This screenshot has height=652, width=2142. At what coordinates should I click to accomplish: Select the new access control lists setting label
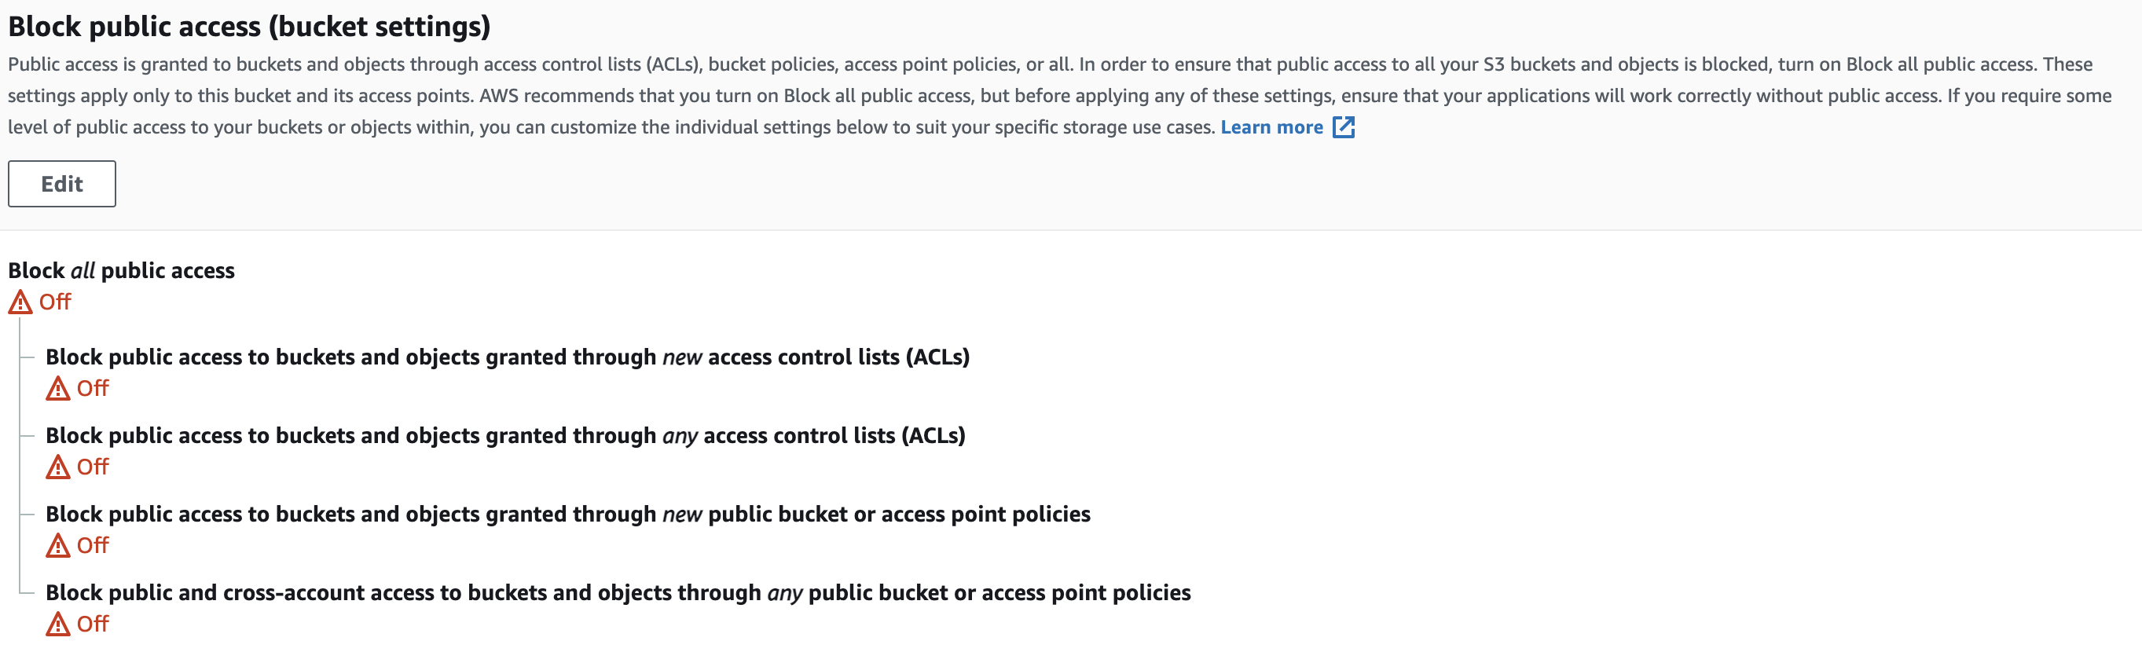coord(508,357)
